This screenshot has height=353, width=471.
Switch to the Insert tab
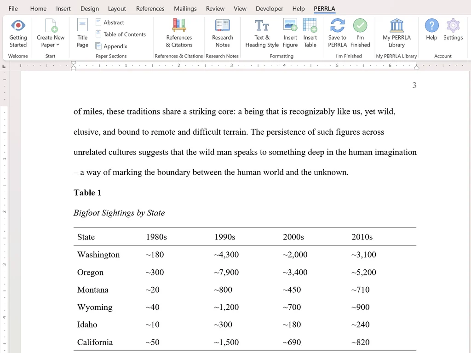coord(63,8)
